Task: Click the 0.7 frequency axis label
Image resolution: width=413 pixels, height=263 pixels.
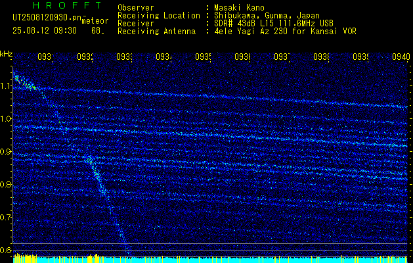Action: click(x=5, y=218)
